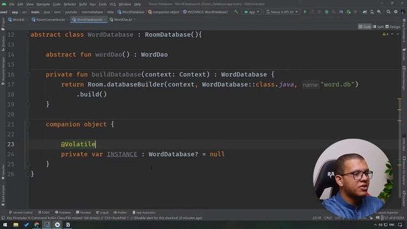Image resolution: width=407 pixels, height=229 pixels.
Task: Click the Sync Project with Gradle Files icon
Action: click(x=364, y=12)
